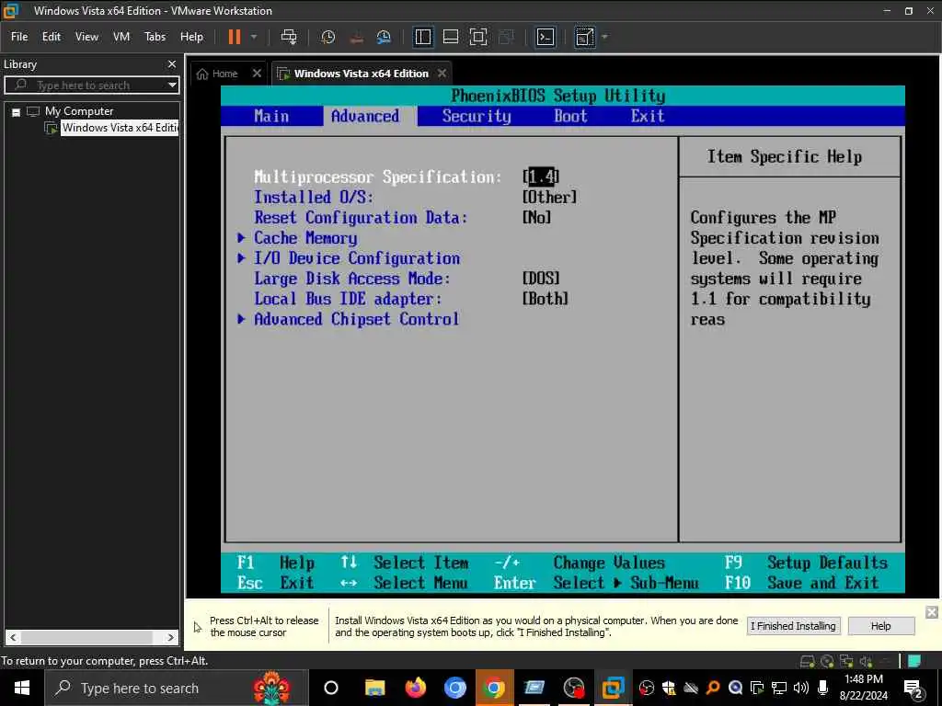Switch to Unity mode
The width and height of the screenshot is (942, 706).
(x=507, y=37)
